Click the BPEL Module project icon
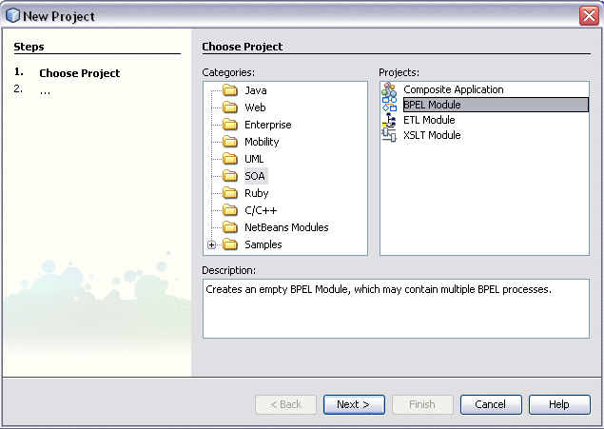Screen dimensions: 604x429 tap(389, 105)
